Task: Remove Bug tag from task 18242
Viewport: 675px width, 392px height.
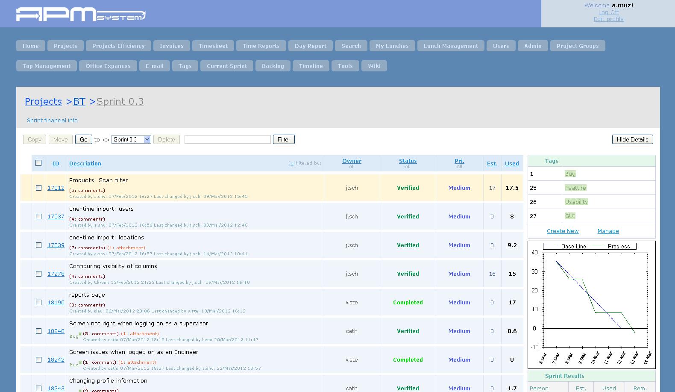Action: (80, 363)
